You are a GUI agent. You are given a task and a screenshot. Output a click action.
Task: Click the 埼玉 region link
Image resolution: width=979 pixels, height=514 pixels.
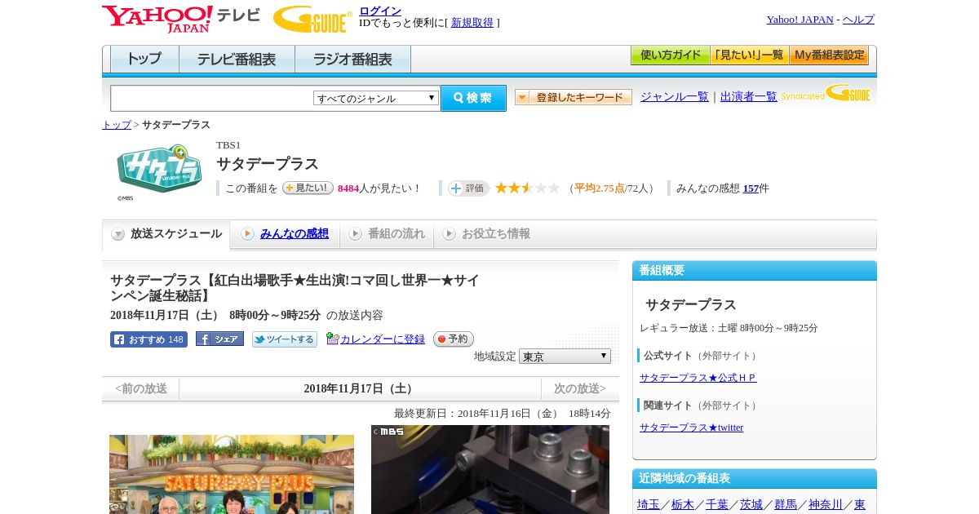649,505
